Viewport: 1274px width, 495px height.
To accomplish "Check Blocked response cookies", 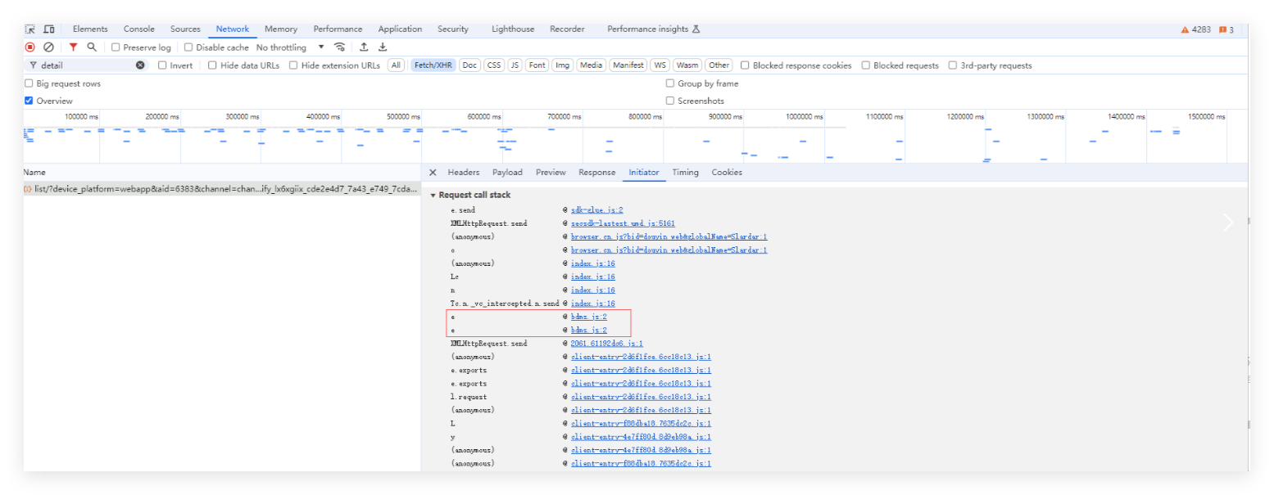I will coord(746,65).
